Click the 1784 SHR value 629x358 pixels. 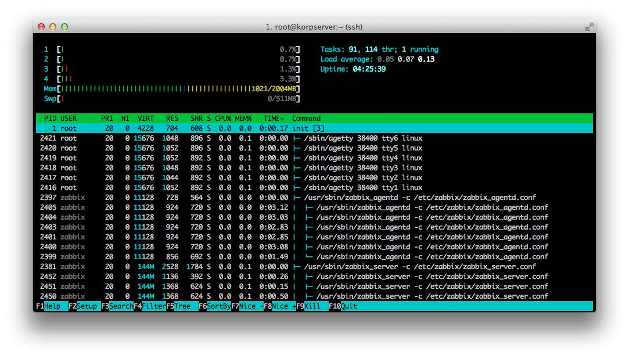coord(195,267)
